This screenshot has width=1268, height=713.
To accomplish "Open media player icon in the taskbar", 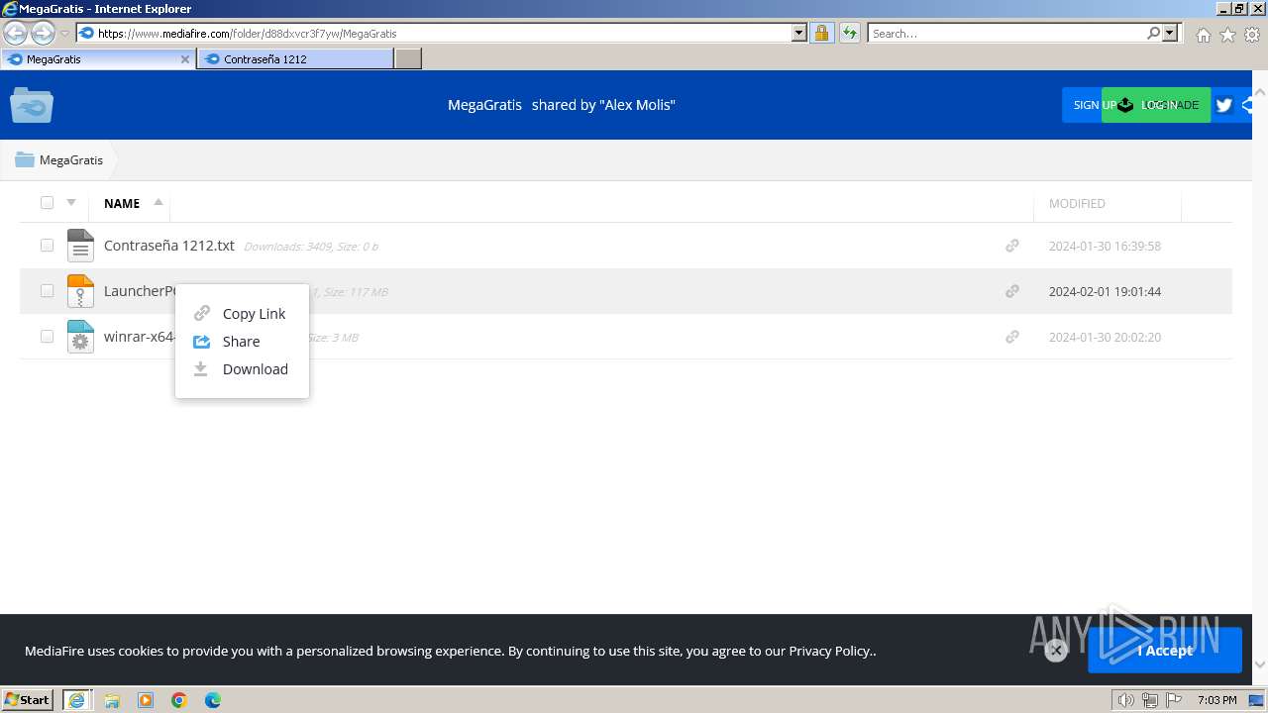I will pyautogui.click(x=146, y=700).
